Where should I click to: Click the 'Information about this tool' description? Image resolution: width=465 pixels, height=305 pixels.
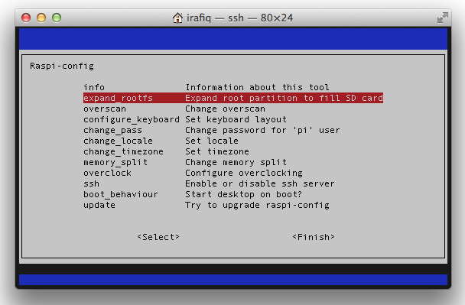[258, 87]
